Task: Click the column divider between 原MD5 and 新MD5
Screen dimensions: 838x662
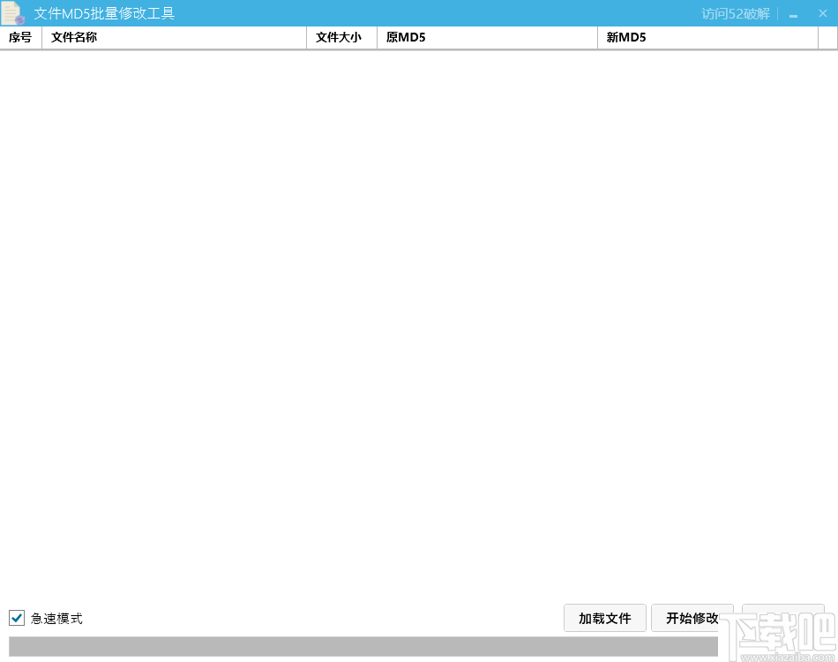Action: pos(596,37)
